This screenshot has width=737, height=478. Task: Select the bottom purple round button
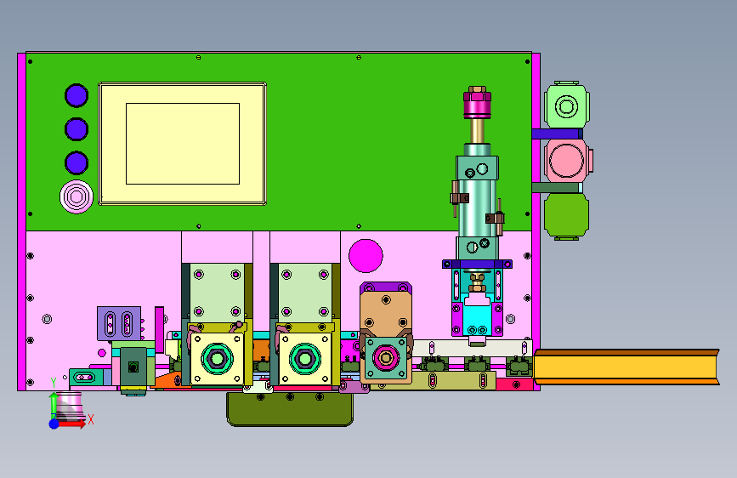(x=77, y=162)
